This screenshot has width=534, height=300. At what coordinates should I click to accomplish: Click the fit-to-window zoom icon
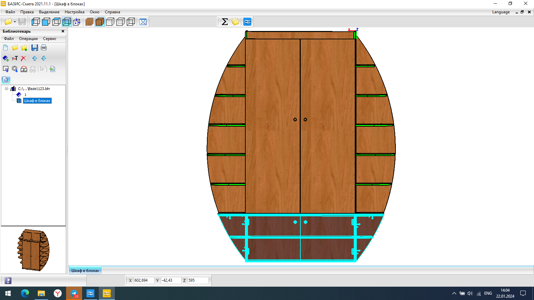coord(143,22)
